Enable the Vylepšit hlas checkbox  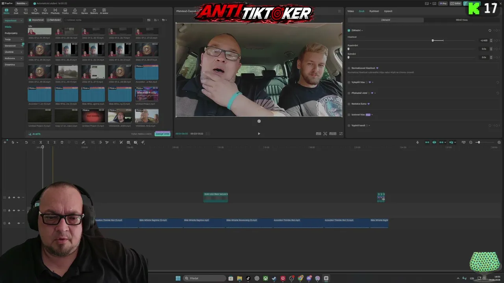[x=349, y=82]
